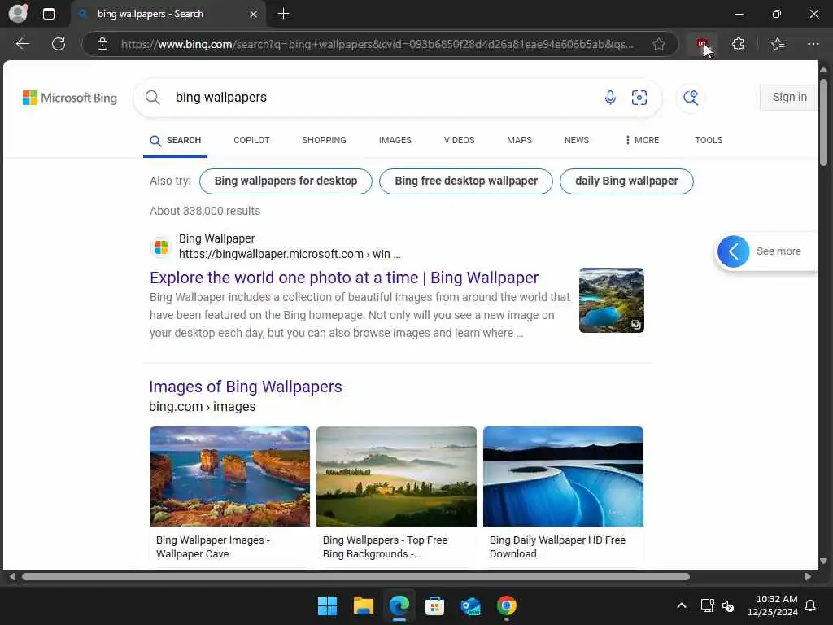Open Edge Settings and more menu
The height and width of the screenshot is (625, 833).
(813, 44)
